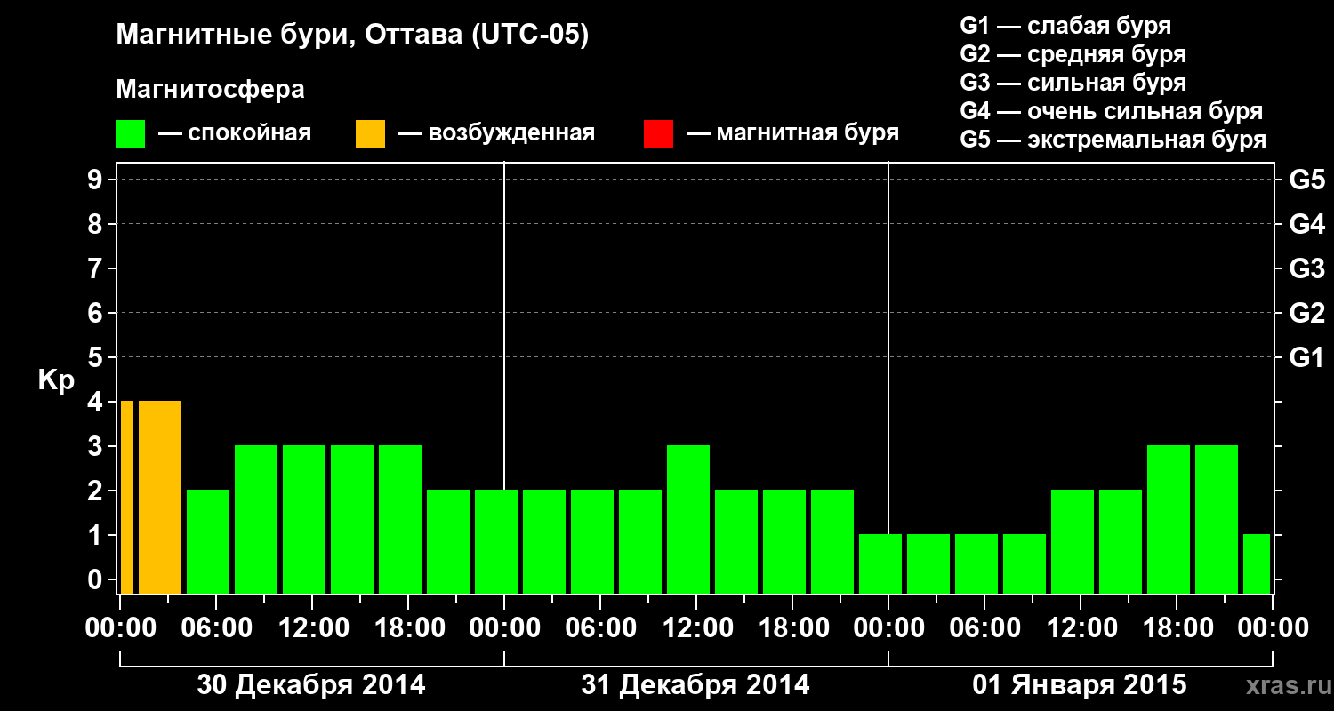Click the Kp 3 bar above 18:00, 30 Декабря
The width and height of the screenshot is (1334, 711).
pos(400,520)
